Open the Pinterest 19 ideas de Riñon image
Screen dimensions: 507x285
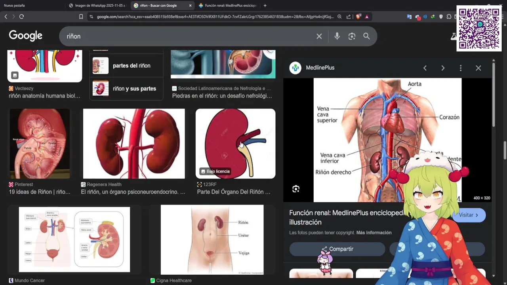pyautogui.click(x=40, y=144)
